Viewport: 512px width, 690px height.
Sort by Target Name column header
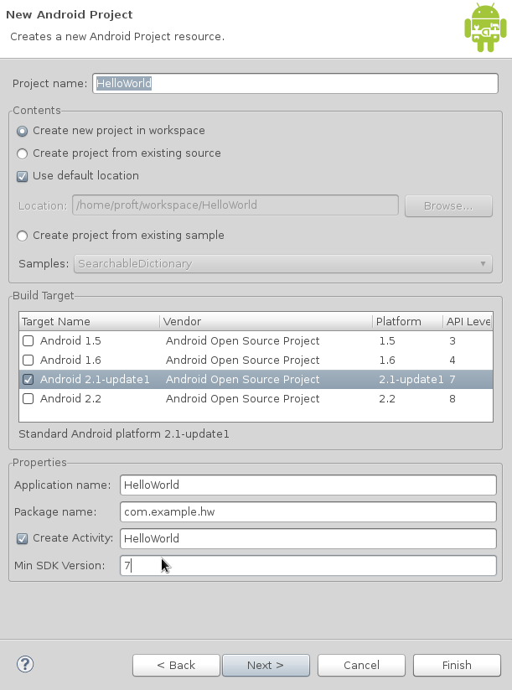90,322
